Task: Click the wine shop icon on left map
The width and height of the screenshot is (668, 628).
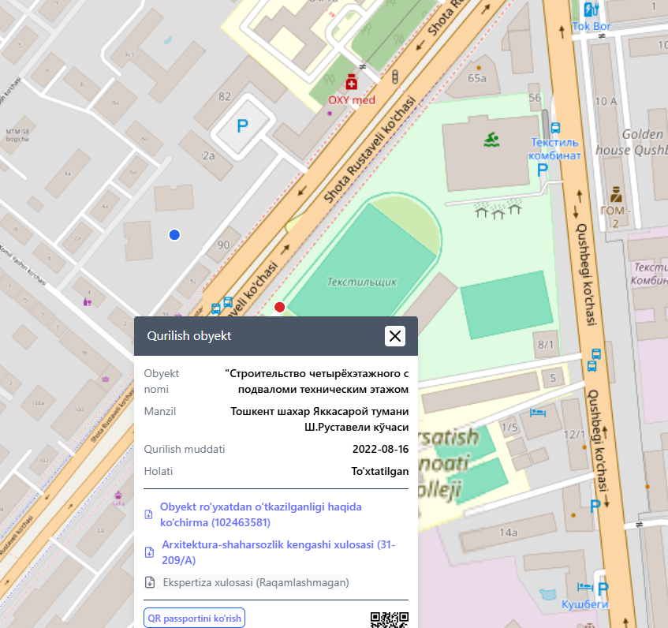Action: click(x=88, y=302)
